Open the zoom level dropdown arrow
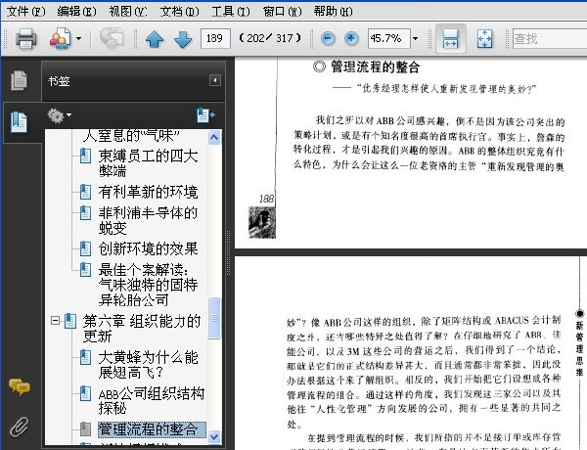Screen dimensions: 587x450 (415, 38)
